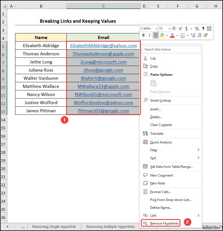This screenshot has width=223, height=231.
Task: Click Get Data from Table/Range icon
Action: [x=145, y=166]
